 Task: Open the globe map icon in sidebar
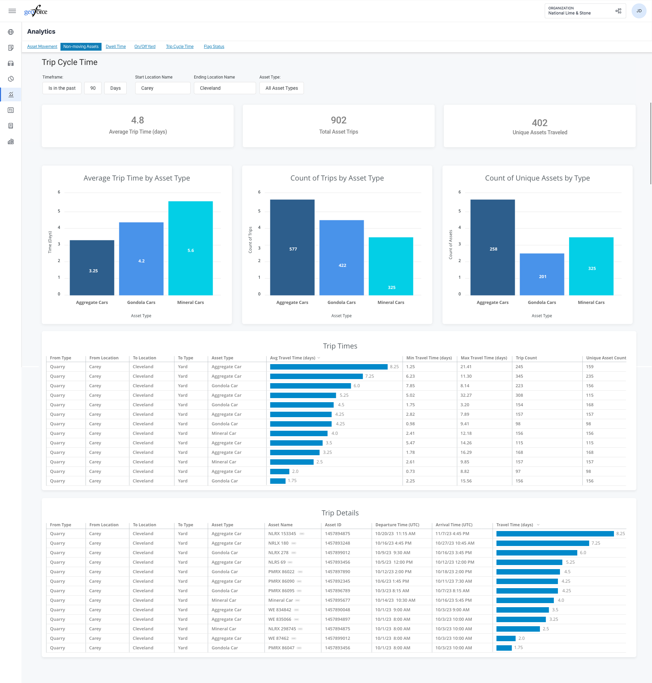click(11, 32)
